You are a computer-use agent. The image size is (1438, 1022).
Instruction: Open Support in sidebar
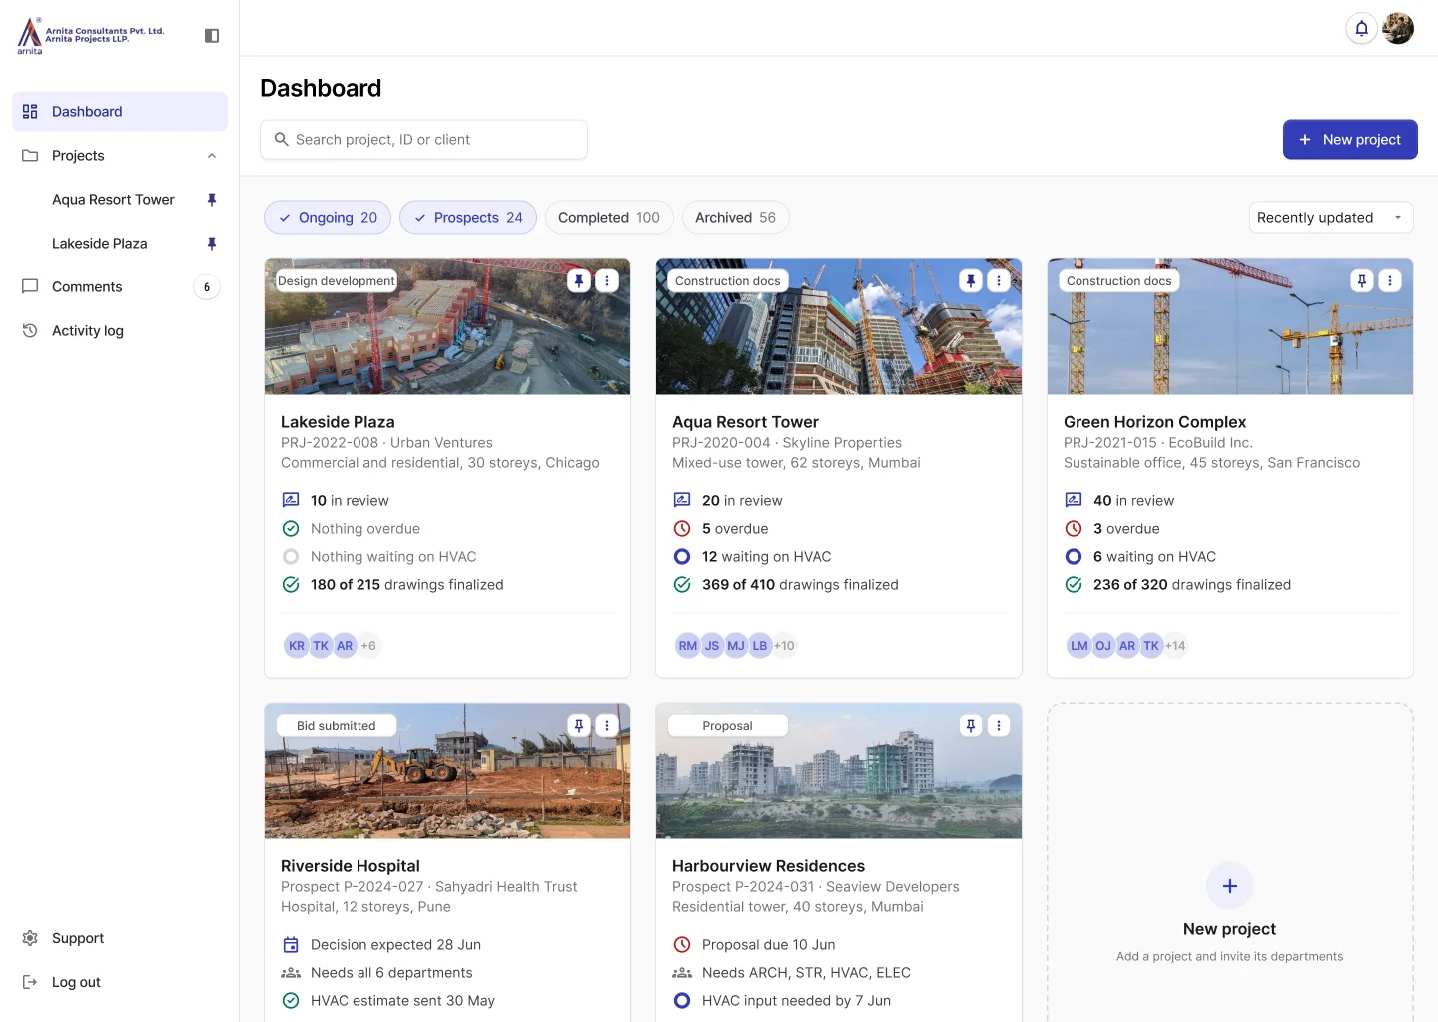[x=120, y=938]
